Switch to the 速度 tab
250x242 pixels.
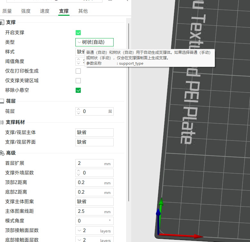click(x=45, y=11)
